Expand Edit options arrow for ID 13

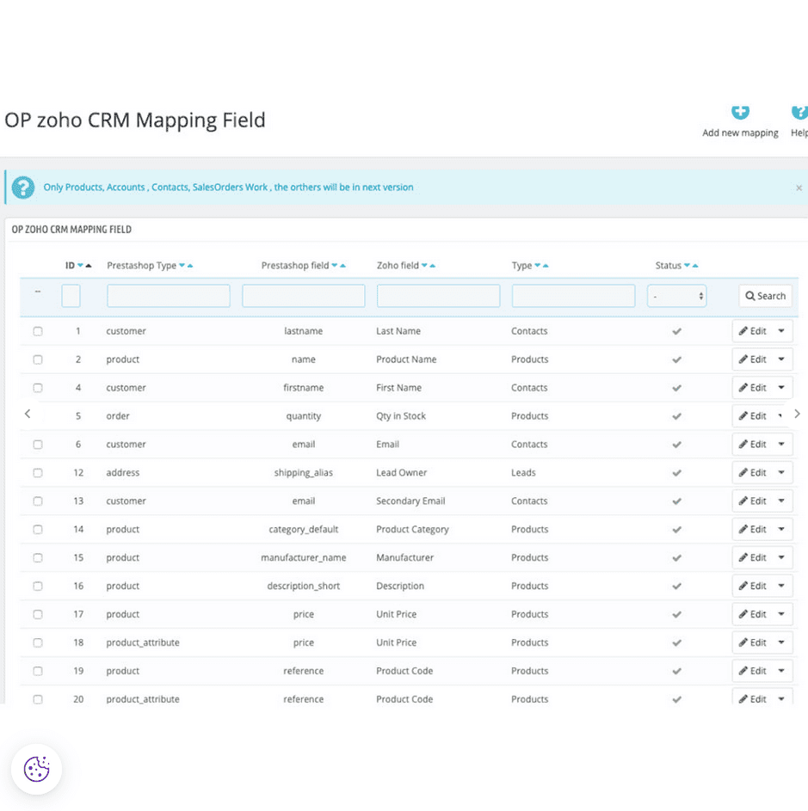[781, 501]
